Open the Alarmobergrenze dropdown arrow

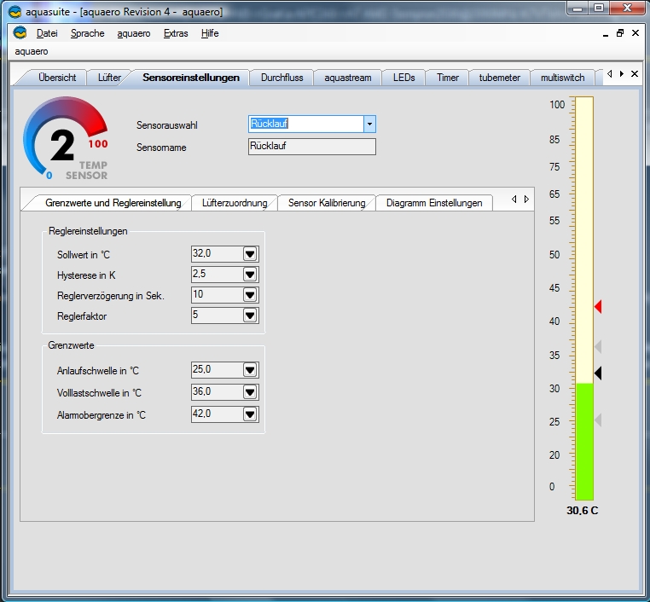(250, 414)
